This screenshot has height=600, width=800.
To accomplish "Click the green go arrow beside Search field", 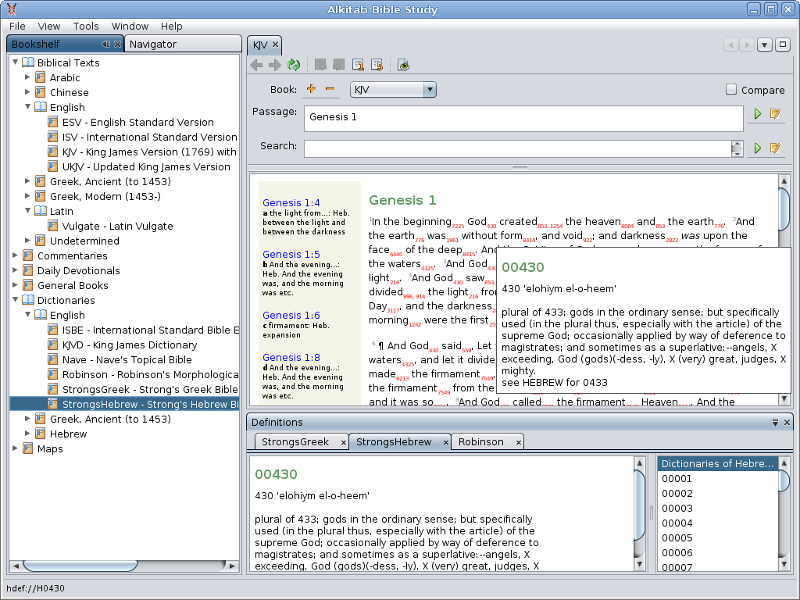I will (x=756, y=148).
